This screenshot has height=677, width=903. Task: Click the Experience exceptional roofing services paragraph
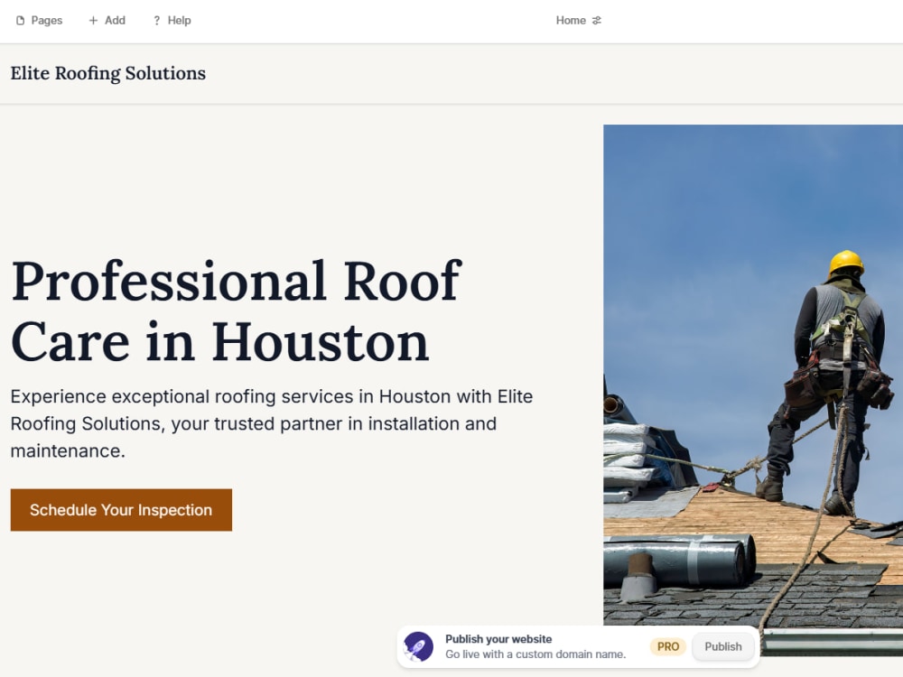pos(271,423)
